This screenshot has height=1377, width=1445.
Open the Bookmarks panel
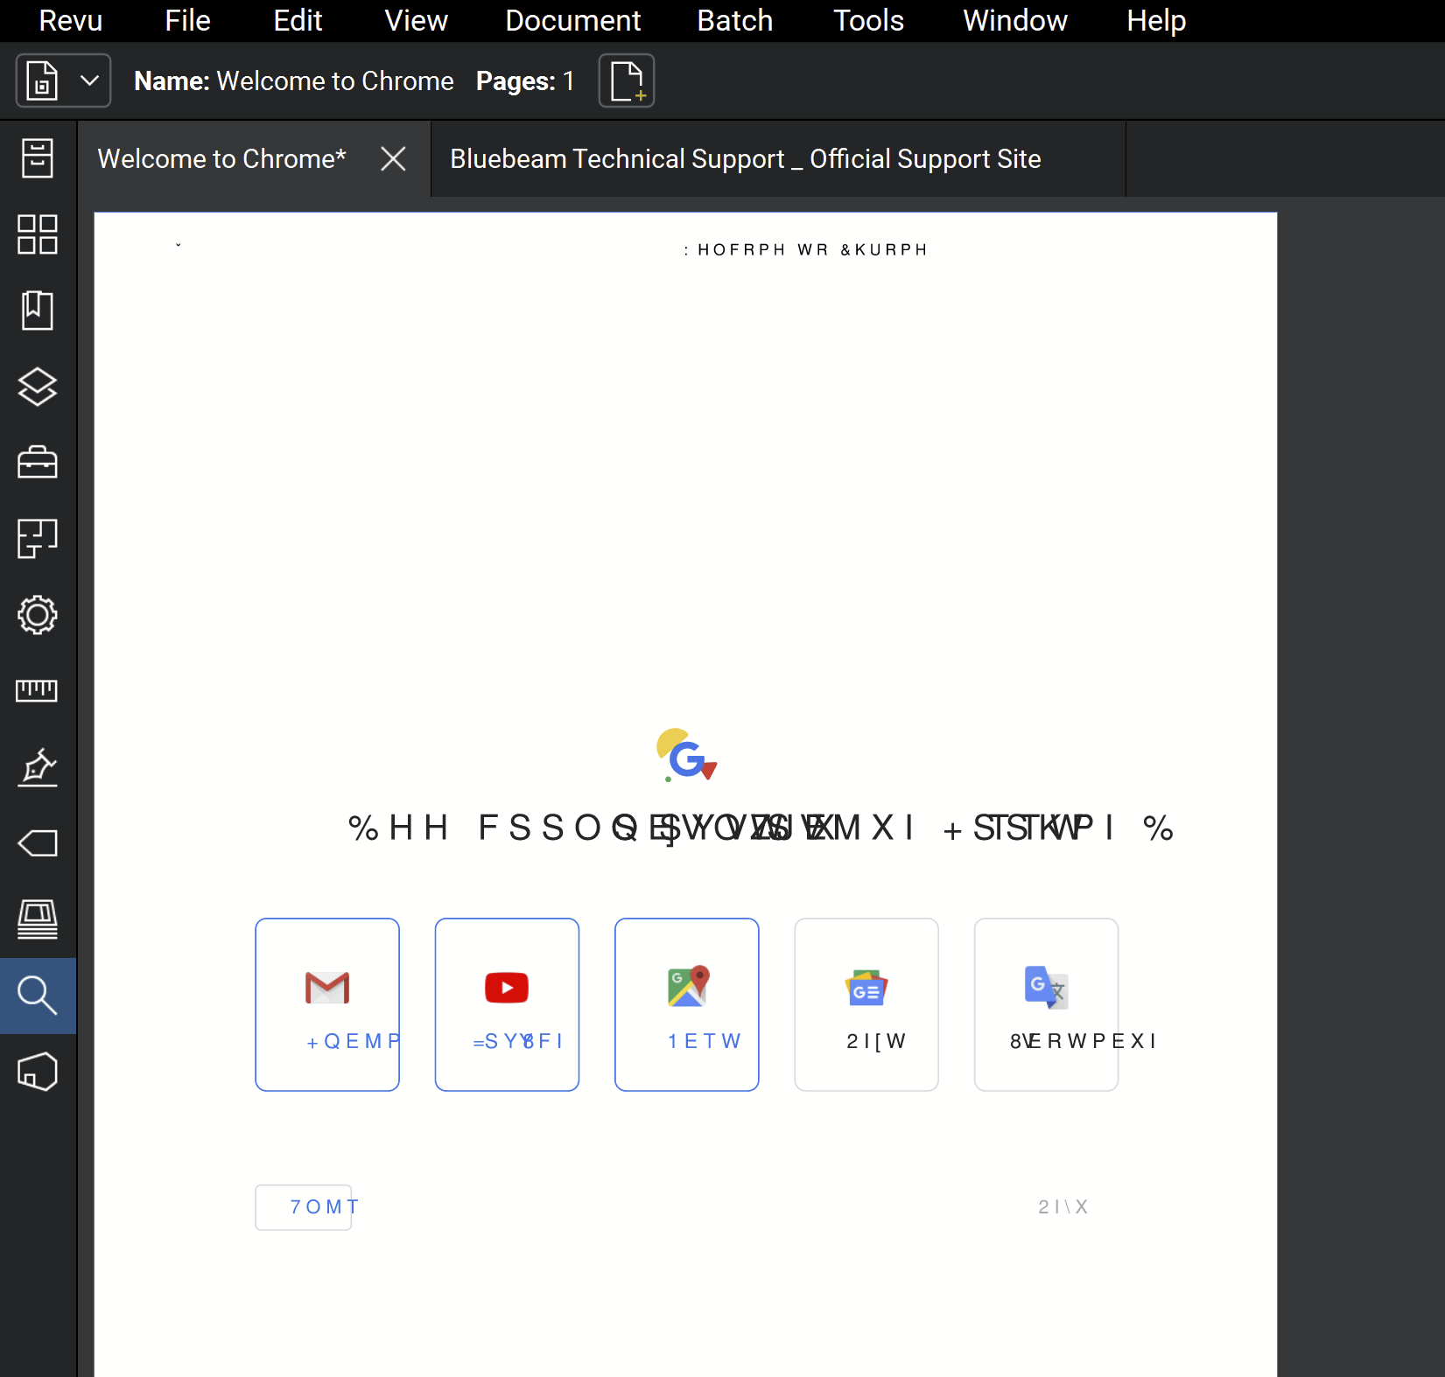38,310
